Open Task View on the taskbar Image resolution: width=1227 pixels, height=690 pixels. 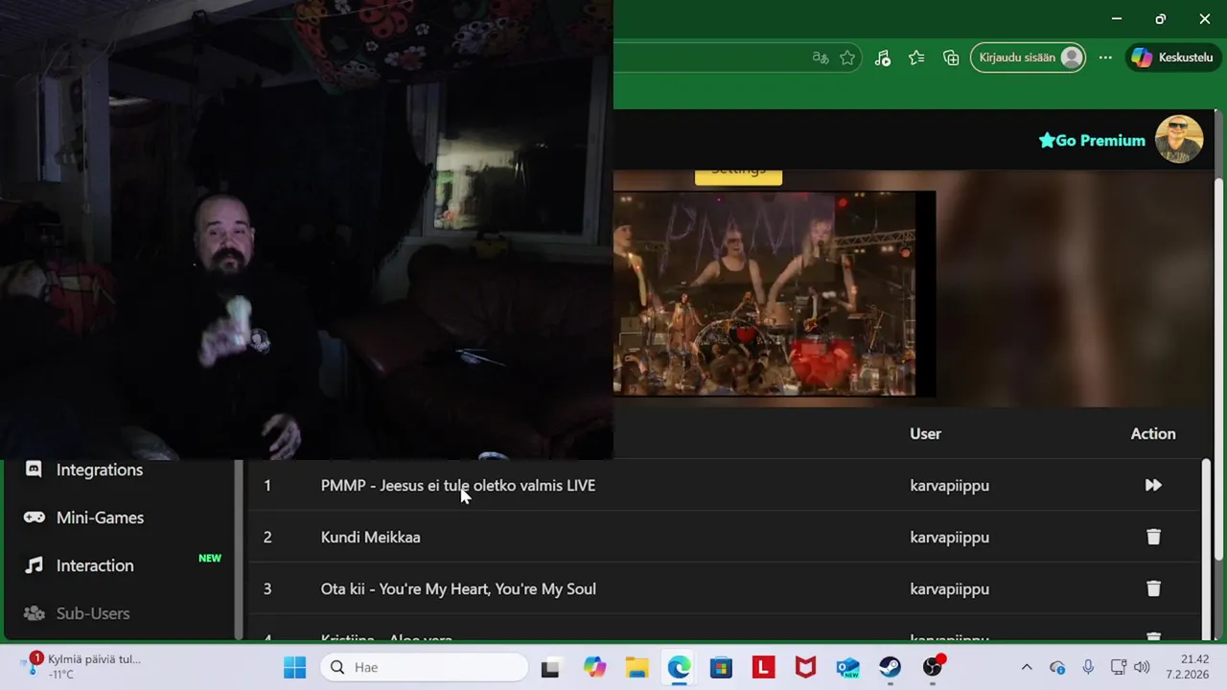click(x=550, y=667)
